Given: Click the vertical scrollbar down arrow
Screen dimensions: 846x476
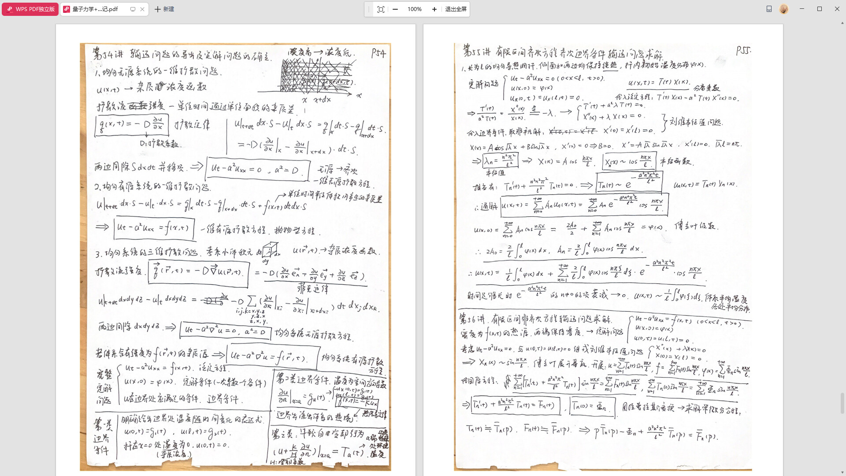Looking at the screenshot, I should click(x=842, y=472).
